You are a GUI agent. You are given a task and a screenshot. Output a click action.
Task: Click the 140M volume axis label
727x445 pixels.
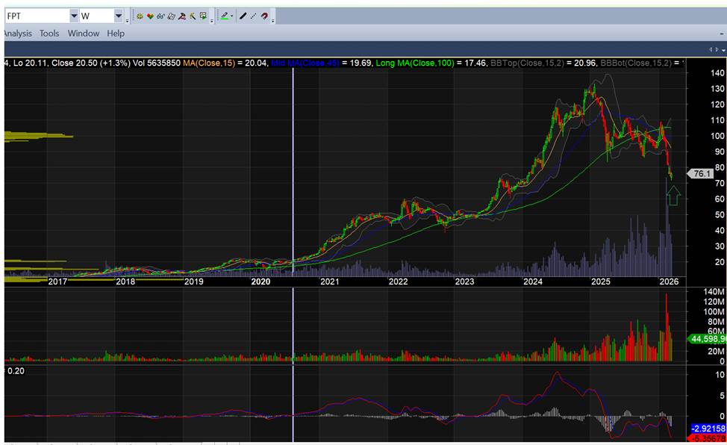(714, 292)
